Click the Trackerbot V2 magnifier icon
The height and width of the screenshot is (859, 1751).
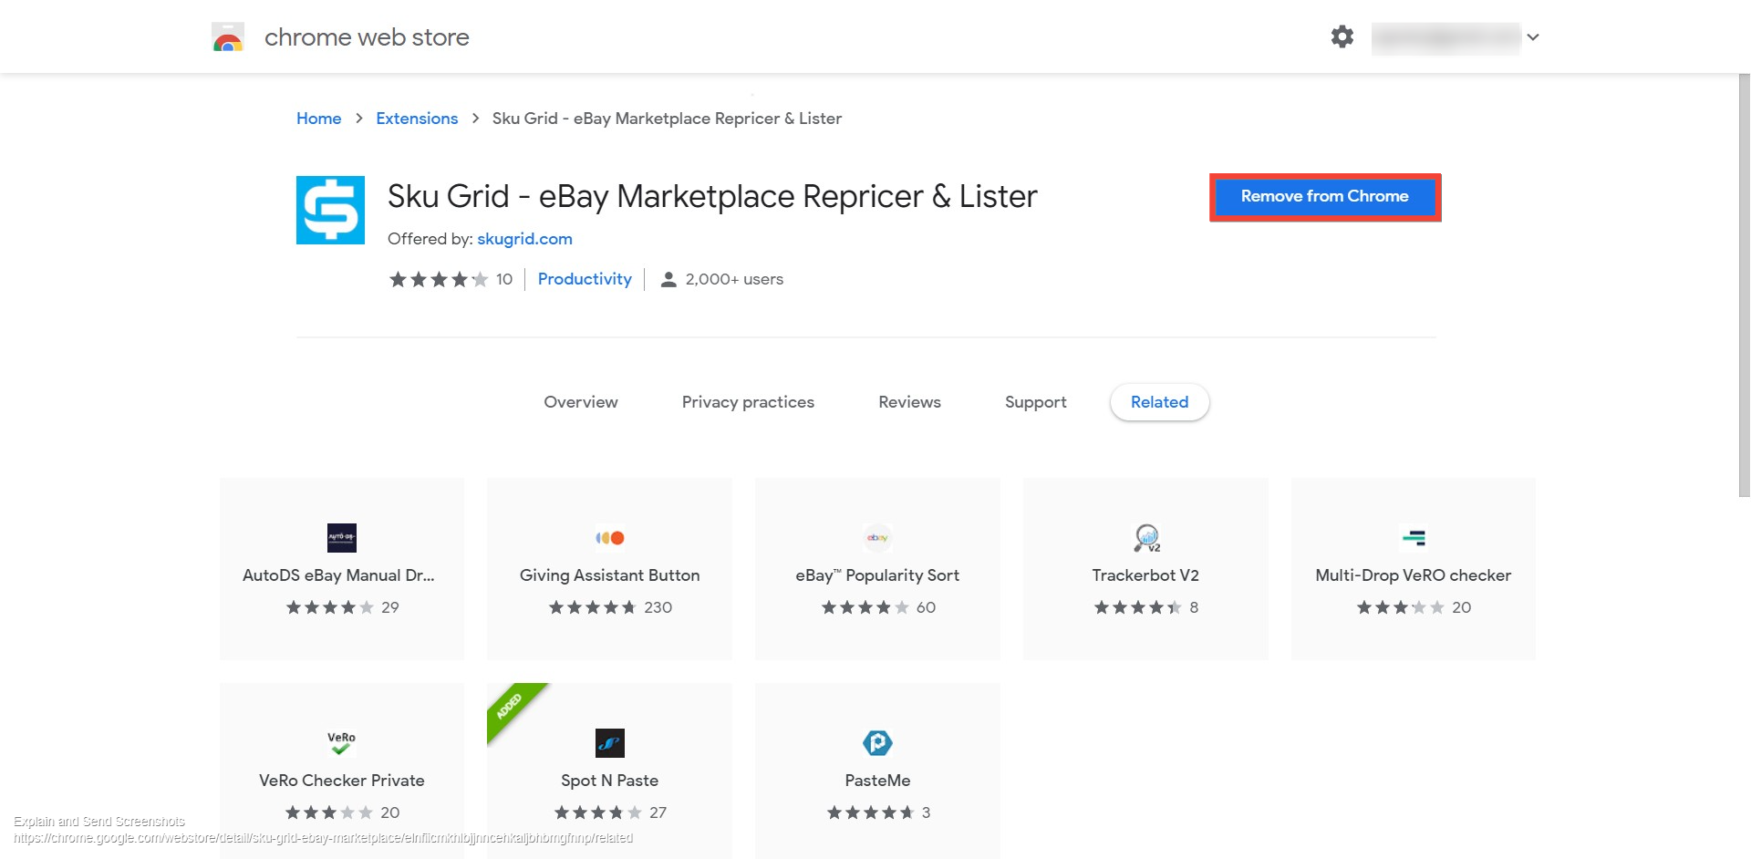pos(1146,538)
